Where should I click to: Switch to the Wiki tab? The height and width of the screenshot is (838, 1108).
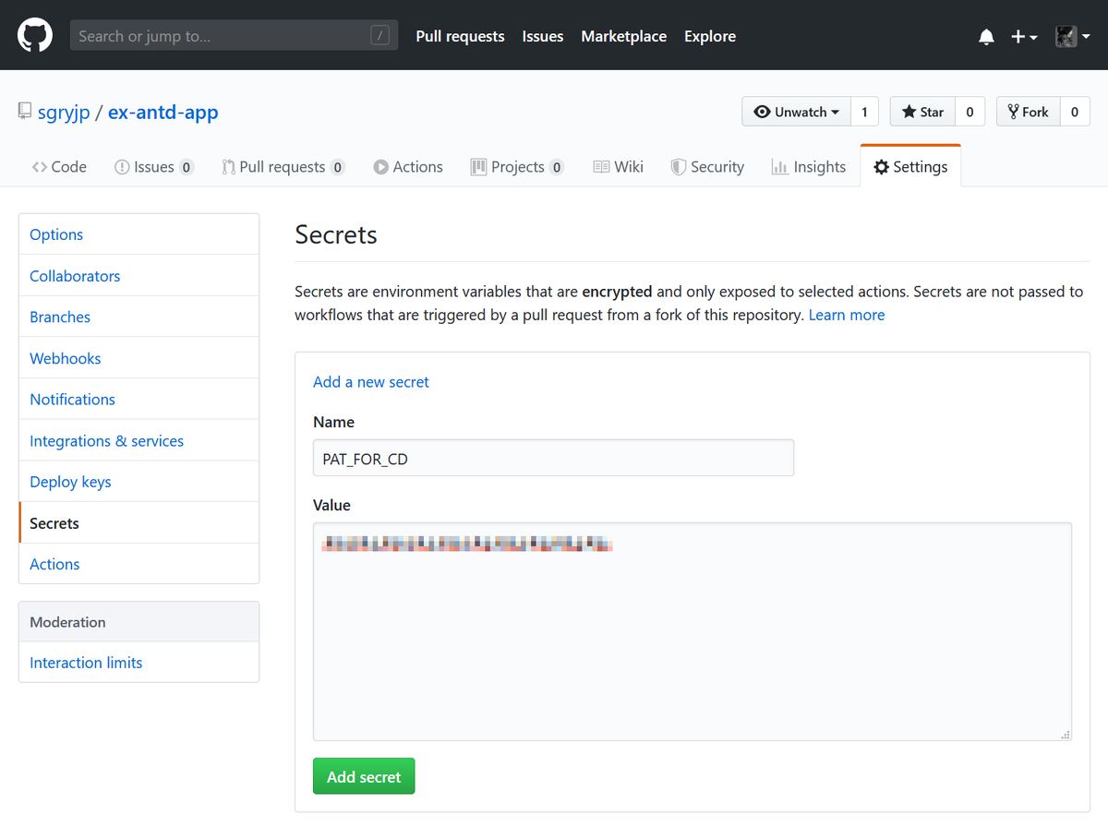click(x=618, y=167)
